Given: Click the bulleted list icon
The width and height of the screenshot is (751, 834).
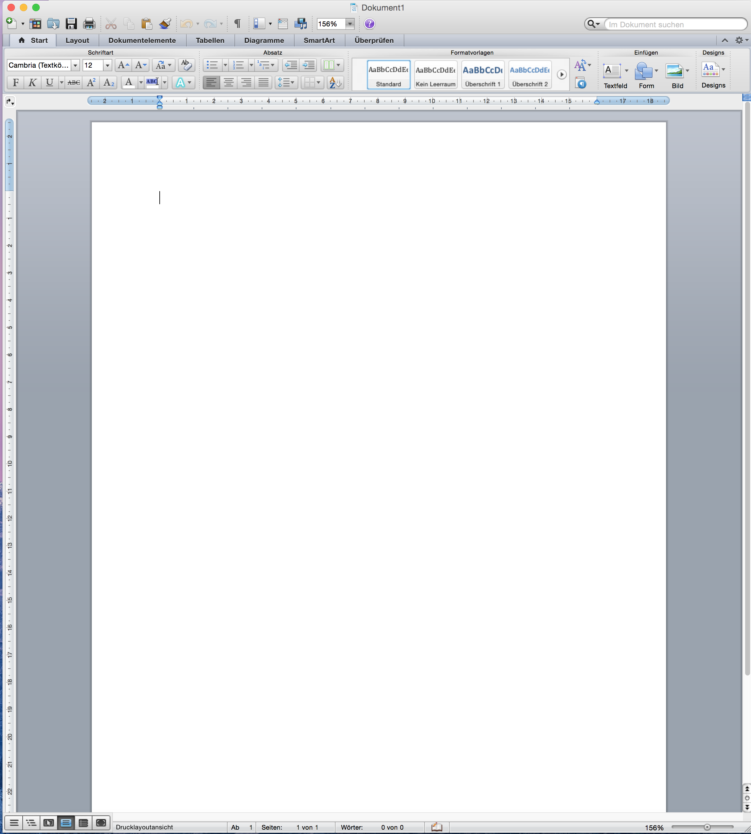Looking at the screenshot, I should coord(212,65).
